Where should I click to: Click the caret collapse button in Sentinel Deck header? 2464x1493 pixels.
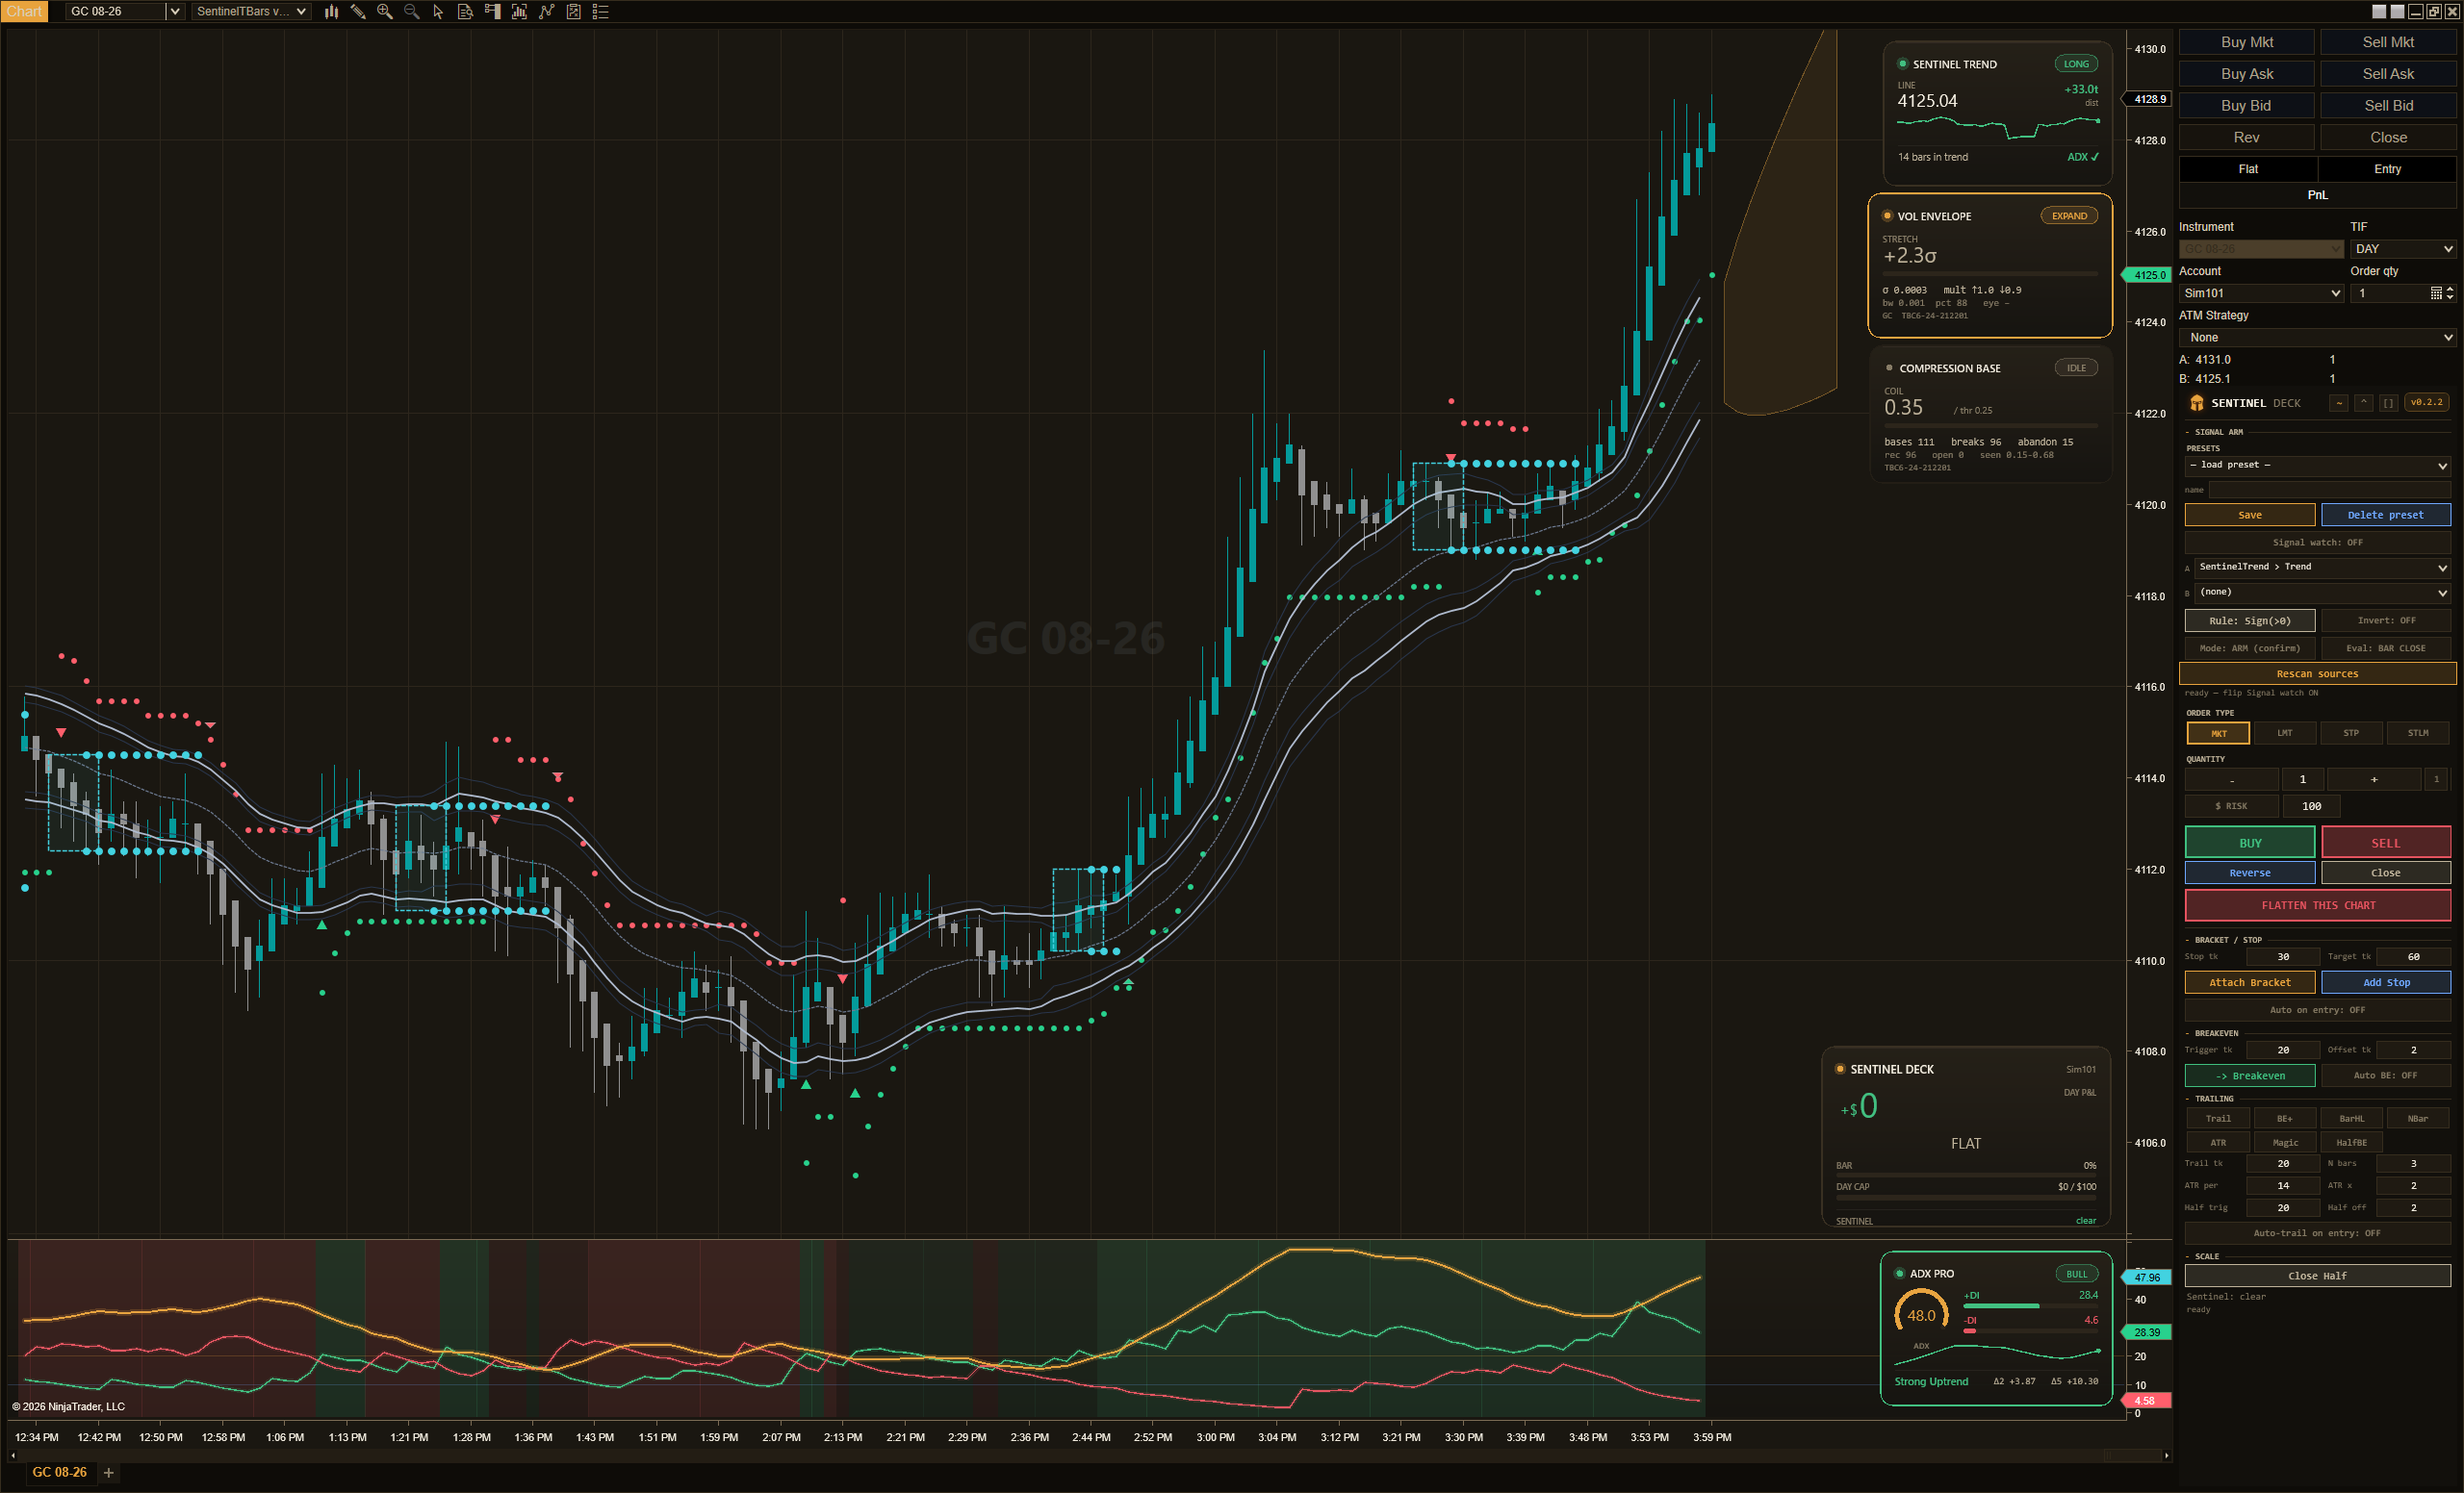click(2363, 403)
